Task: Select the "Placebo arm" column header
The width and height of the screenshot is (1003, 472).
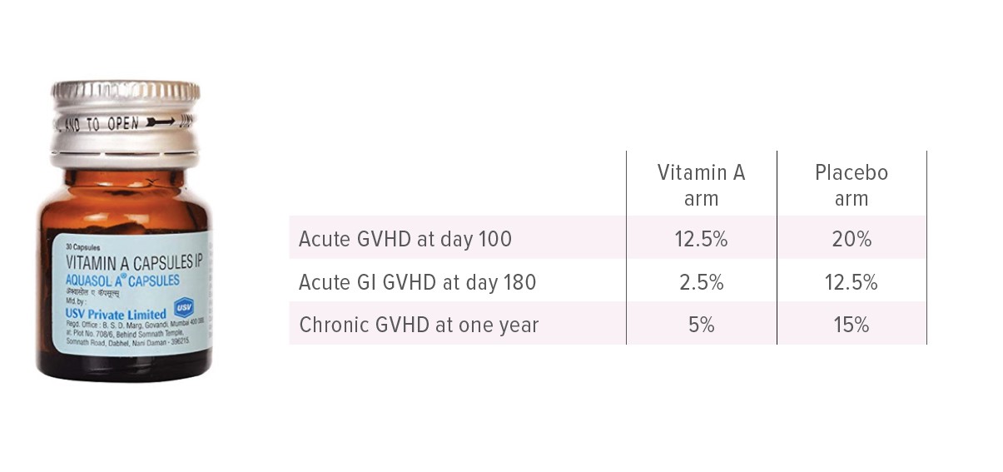Action: [x=851, y=185]
